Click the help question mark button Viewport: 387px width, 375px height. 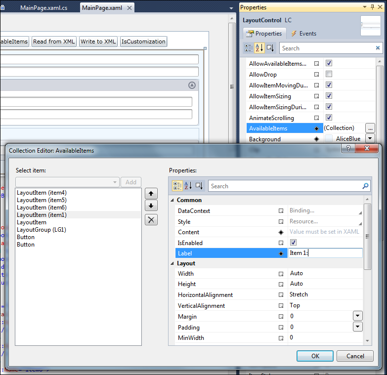click(x=348, y=148)
